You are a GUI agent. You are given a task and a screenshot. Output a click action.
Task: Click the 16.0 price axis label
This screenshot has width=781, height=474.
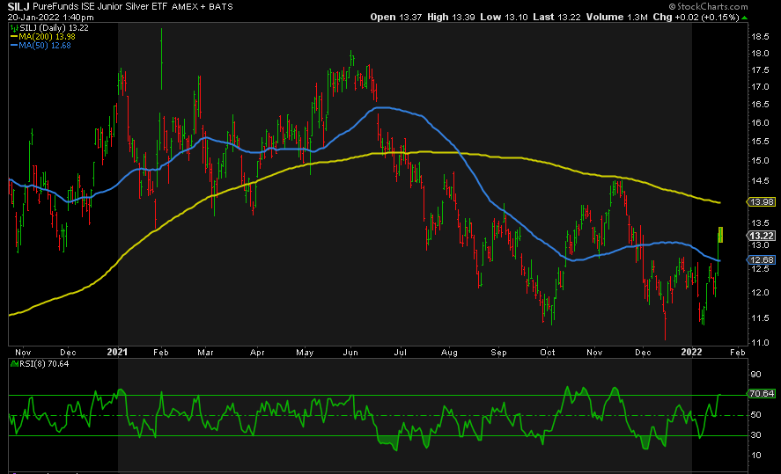pyautogui.click(x=760, y=123)
